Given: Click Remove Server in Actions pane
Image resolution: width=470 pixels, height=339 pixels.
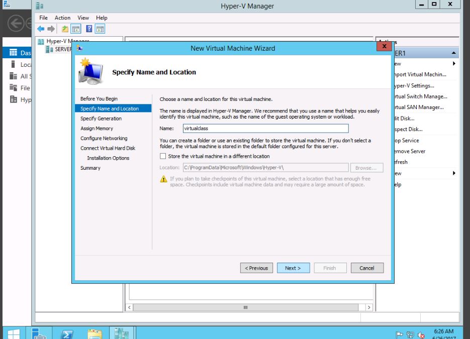Looking at the screenshot, I should [410, 151].
